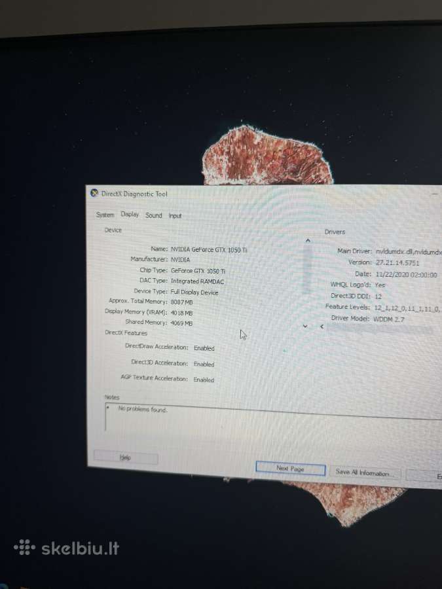
Task: Open the Input tab
Action: (x=175, y=215)
